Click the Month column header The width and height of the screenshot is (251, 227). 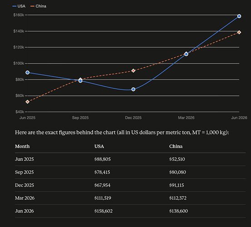[22, 146]
